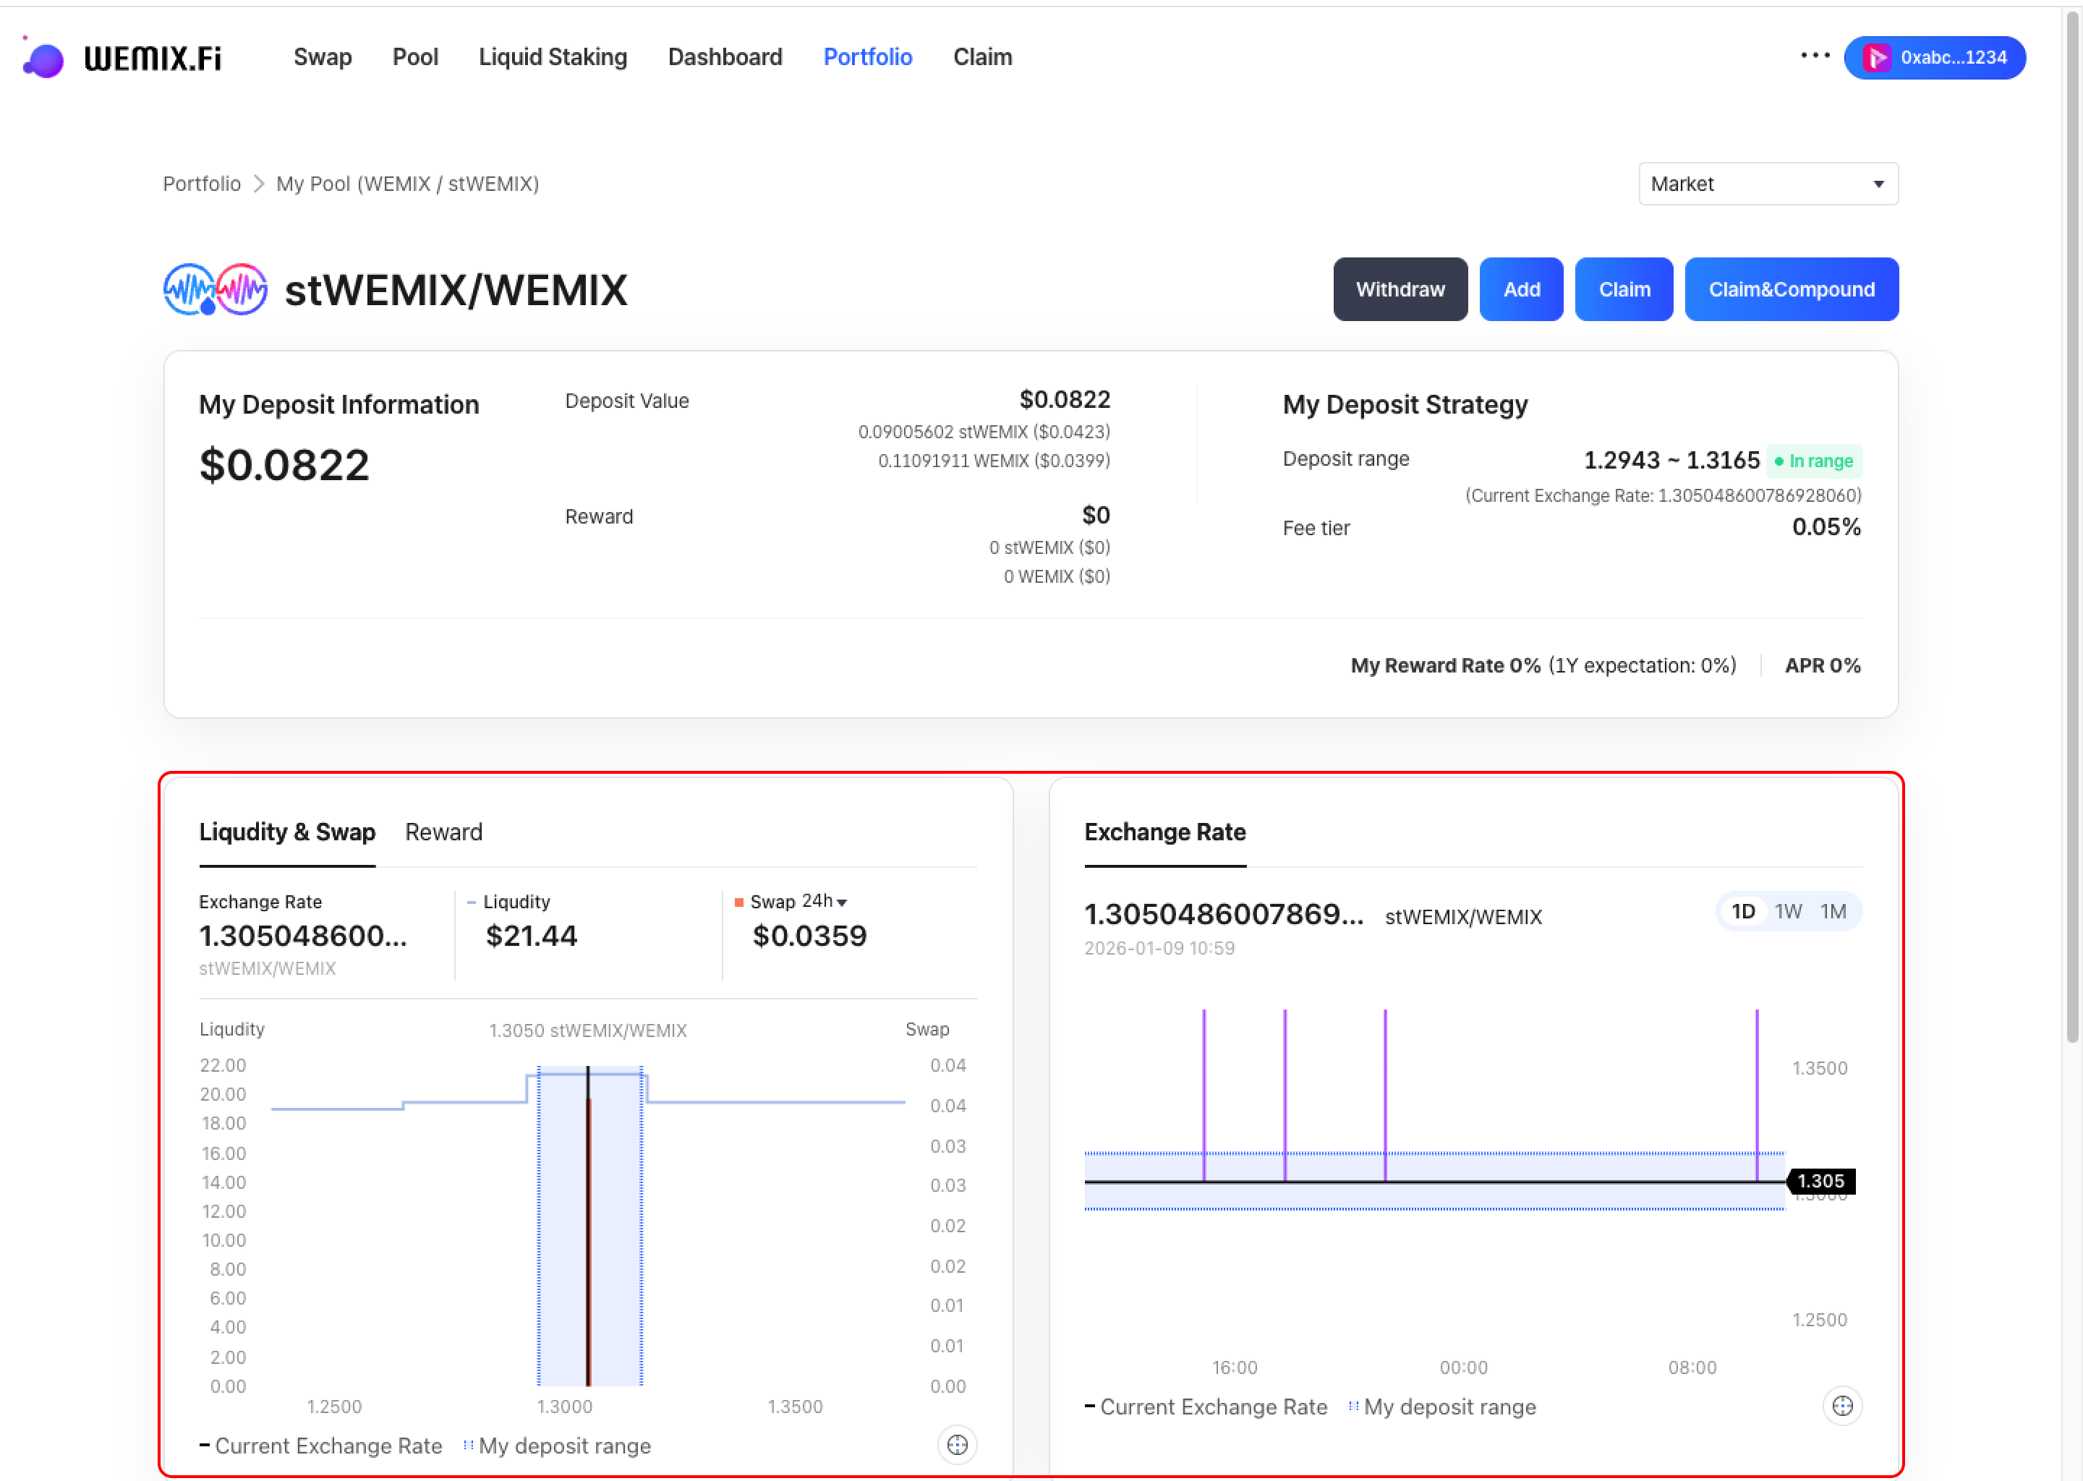The height and width of the screenshot is (1481, 2083).
Task: Click the 1.305 current rate marker on chart
Action: click(1820, 1181)
